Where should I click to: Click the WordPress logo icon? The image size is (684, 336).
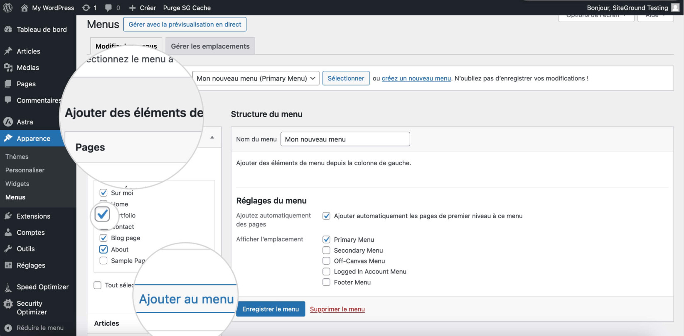pyautogui.click(x=7, y=7)
